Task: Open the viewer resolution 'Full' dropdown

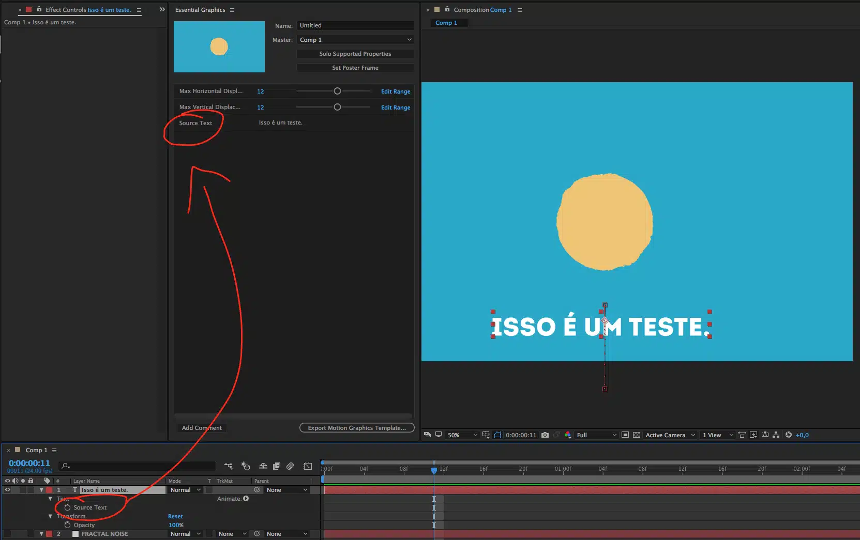Action: [596, 435]
